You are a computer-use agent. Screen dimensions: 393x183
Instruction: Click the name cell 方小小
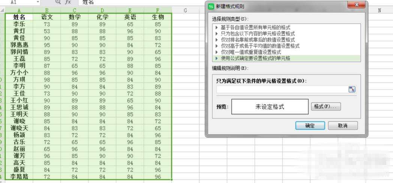pyautogui.click(x=19, y=73)
